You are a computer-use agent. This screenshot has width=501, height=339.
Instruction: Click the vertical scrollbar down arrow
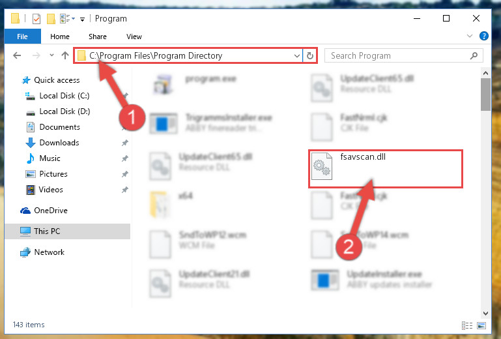(485, 313)
